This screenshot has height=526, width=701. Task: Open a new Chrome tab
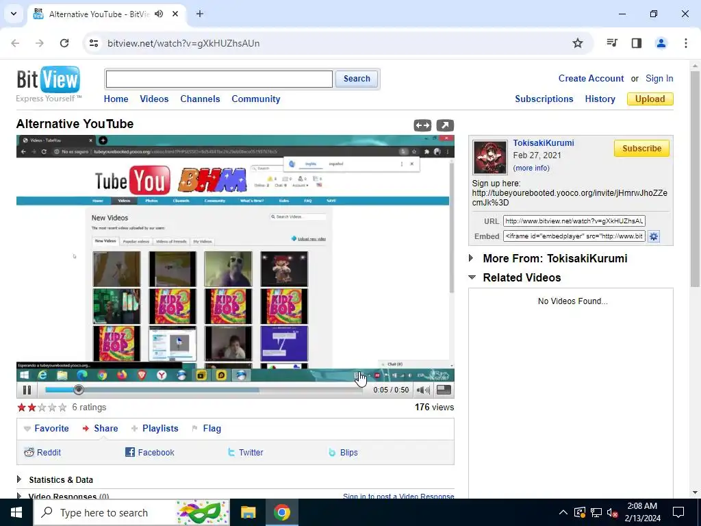200,14
